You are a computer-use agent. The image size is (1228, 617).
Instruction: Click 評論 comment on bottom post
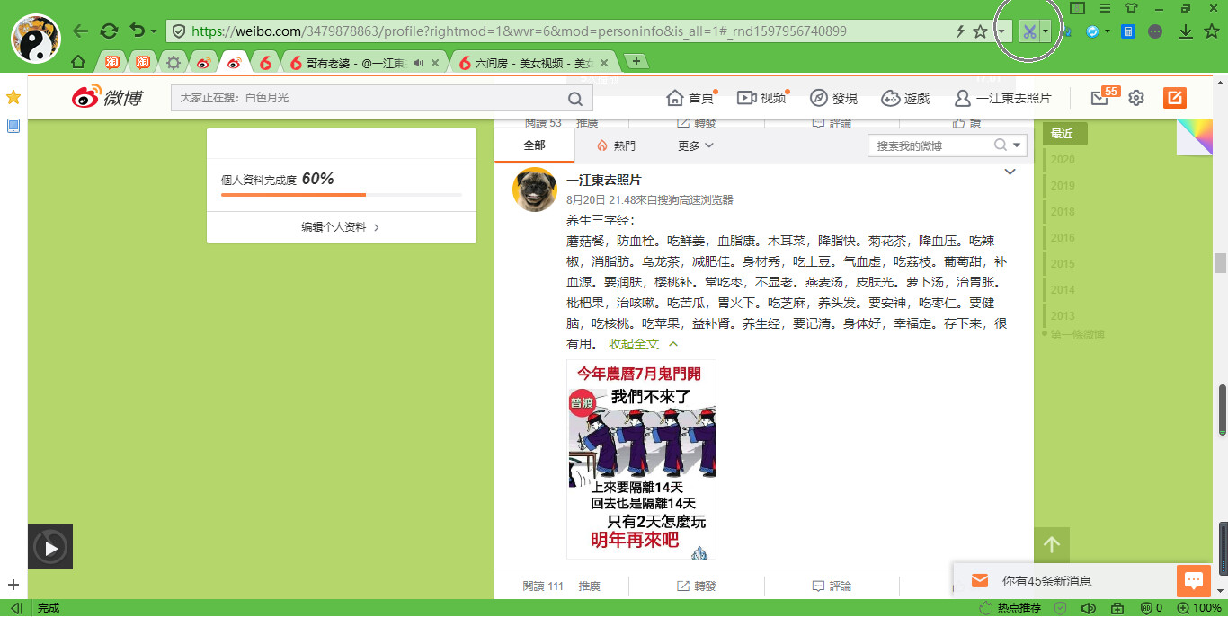(832, 586)
